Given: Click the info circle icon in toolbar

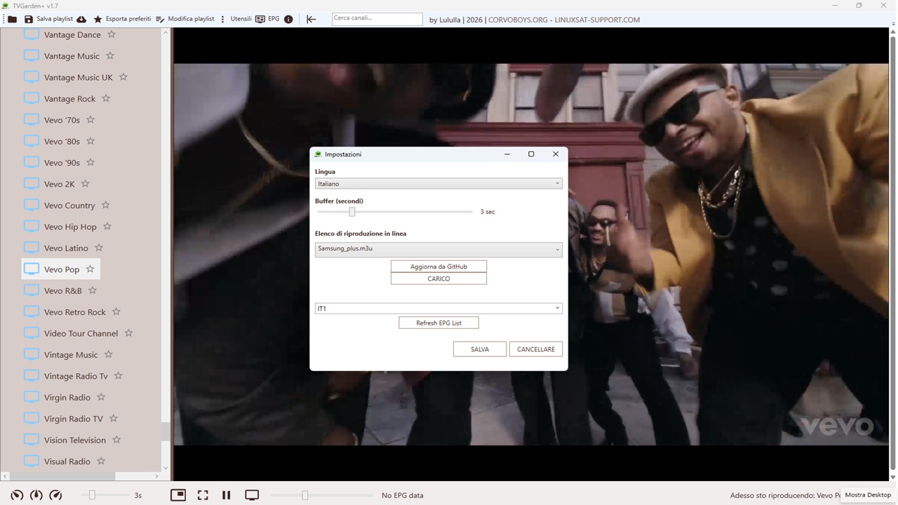Looking at the screenshot, I should click(x=288, y=20).
